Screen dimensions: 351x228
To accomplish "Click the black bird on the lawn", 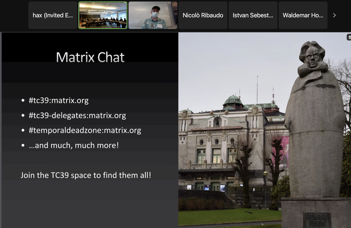I will (249, 212).
